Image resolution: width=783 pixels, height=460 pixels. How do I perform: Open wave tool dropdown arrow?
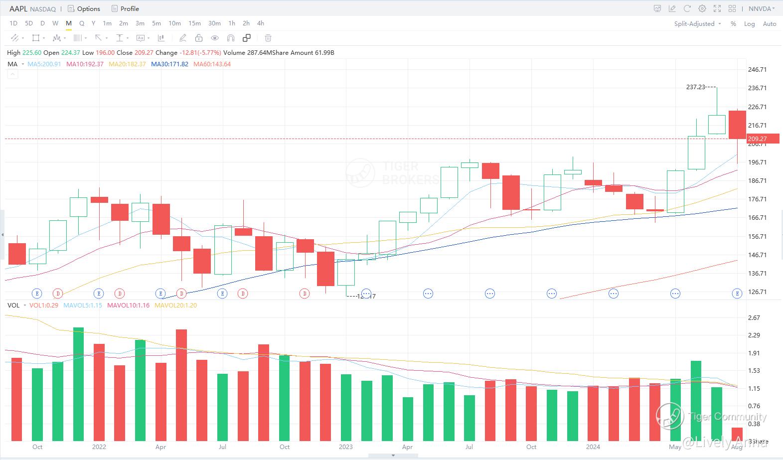[65, 38]
